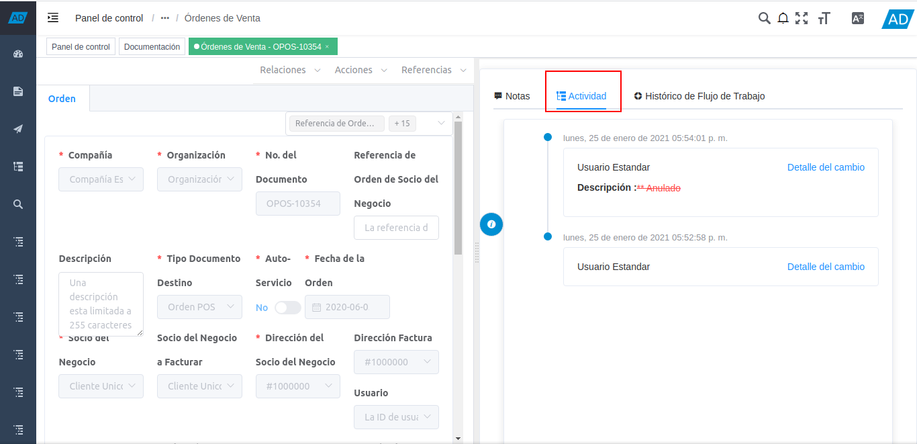Click the AD logo in sidebar corner
The height and width of the screenshot is (444, 917).
coord(18,18)
